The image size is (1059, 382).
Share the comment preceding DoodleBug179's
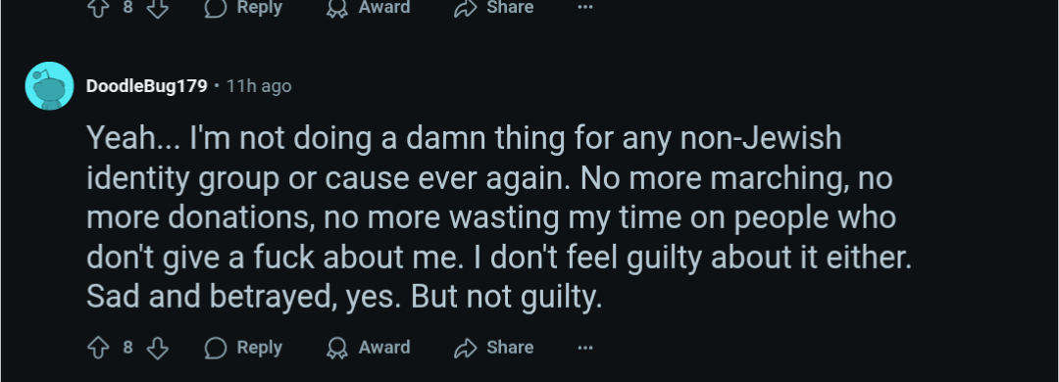tap(493, 8)
